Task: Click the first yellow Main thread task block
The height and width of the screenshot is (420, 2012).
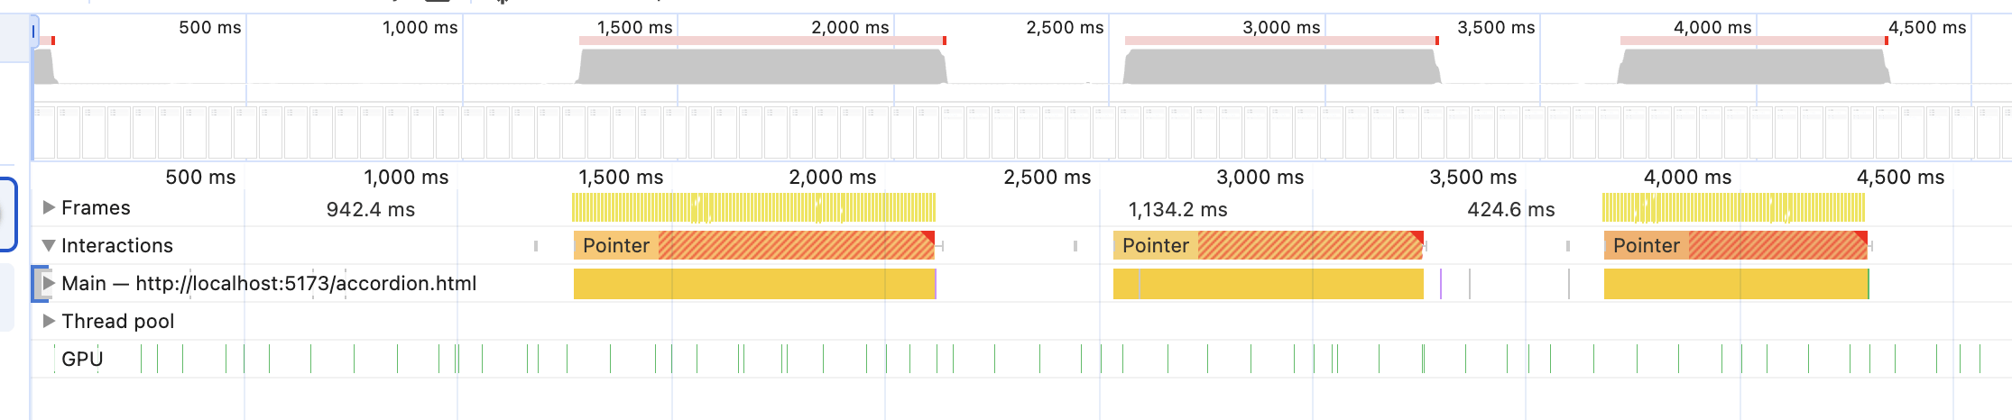Action: click(x=753, y=284)
